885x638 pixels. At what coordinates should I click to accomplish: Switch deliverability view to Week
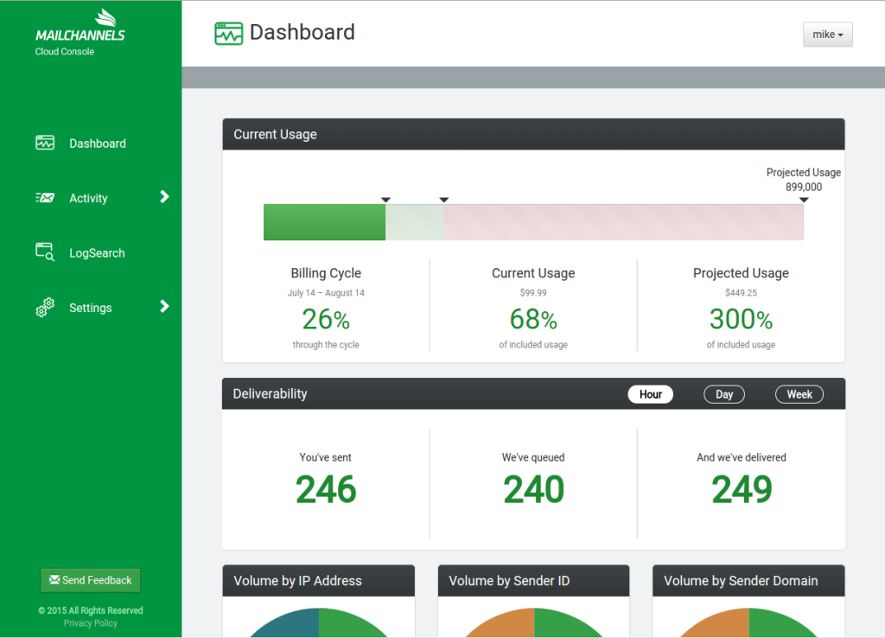799,394
